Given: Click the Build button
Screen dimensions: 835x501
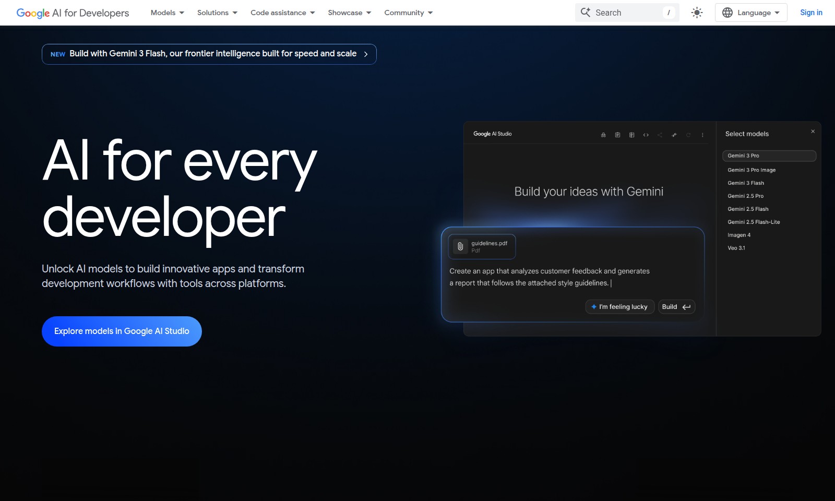Looking at the screenshot, I should (676, 307).
